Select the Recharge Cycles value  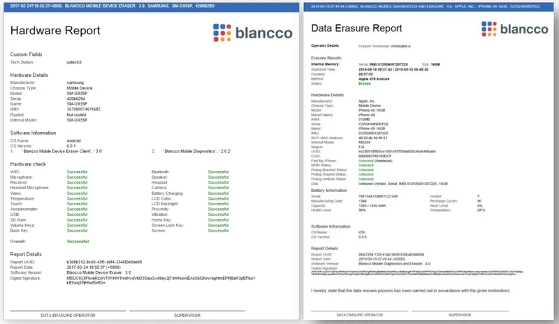(479, 201)
